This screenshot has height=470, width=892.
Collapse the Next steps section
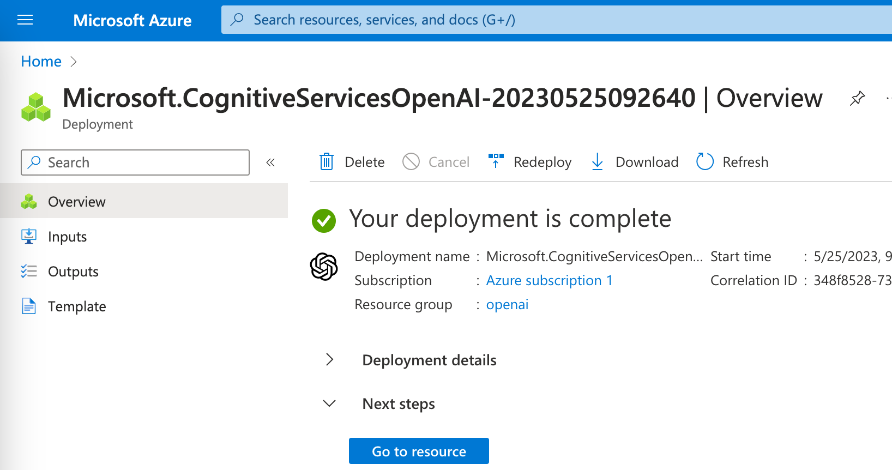(329, 403)
